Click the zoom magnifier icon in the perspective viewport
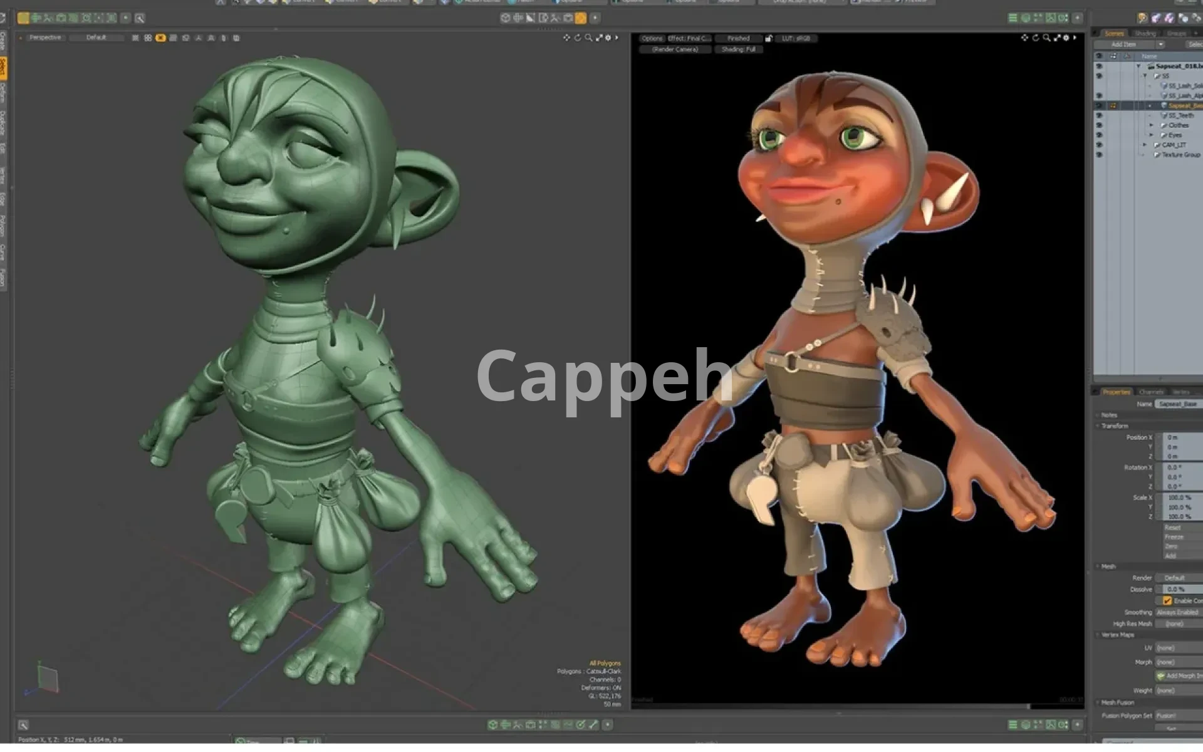 (x=588, y=38)
